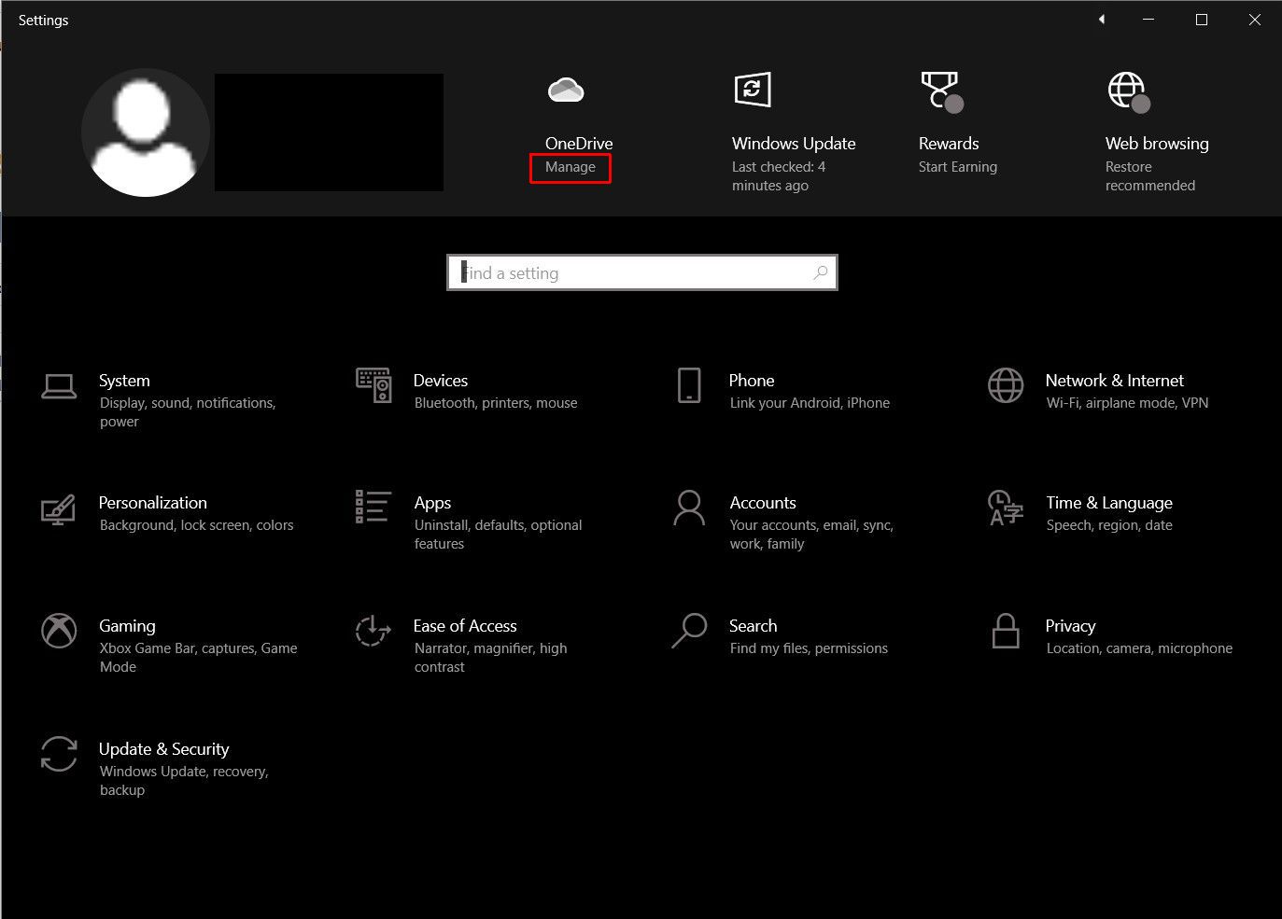Click 'Narrator, magnifier, high contrast' description

click(491, 658)
